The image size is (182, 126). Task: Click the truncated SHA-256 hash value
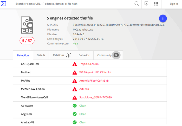[119, 25]
